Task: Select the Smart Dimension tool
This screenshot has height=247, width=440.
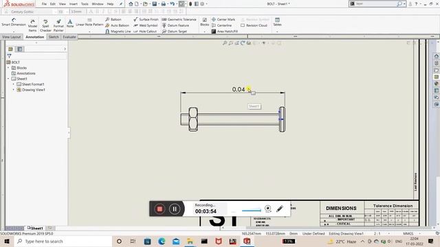Action: pyautogui.click(x=14, y=22)
